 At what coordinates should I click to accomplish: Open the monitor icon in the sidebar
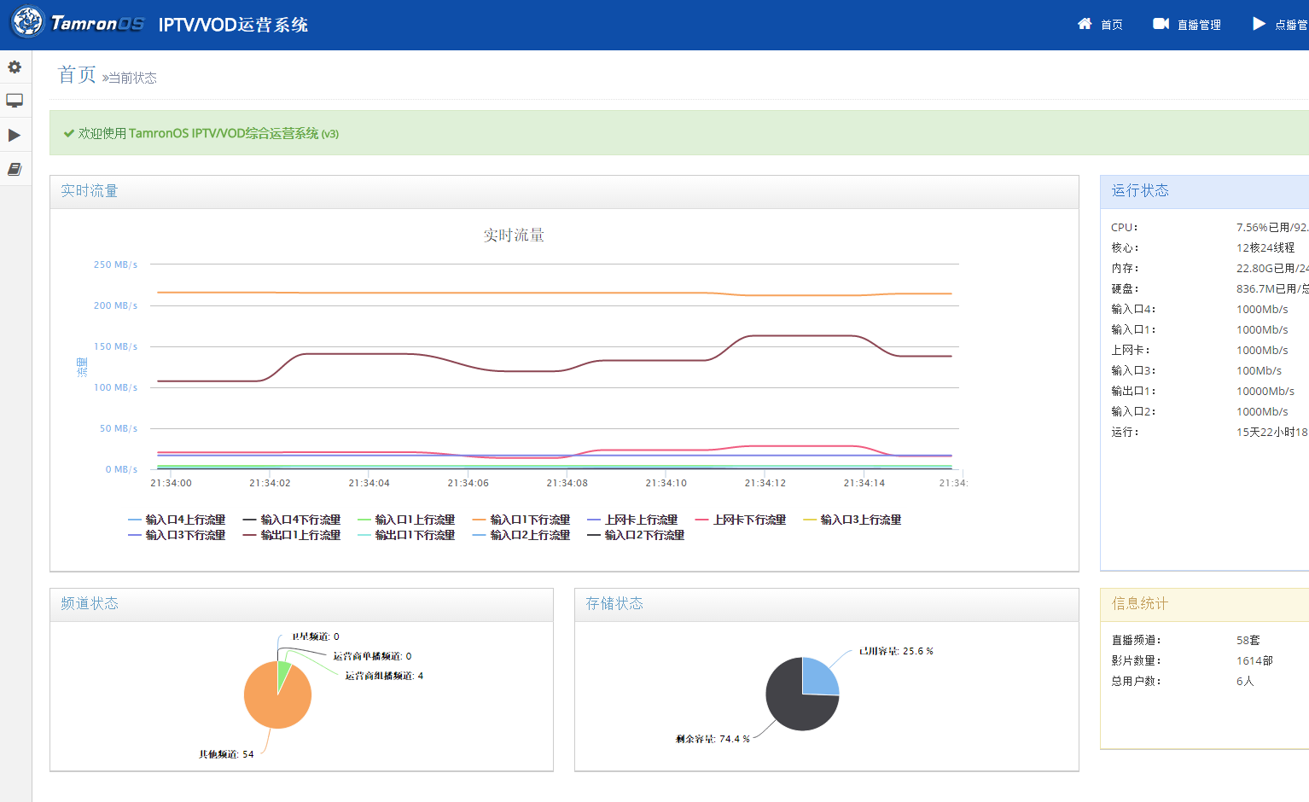pos(15,101)
